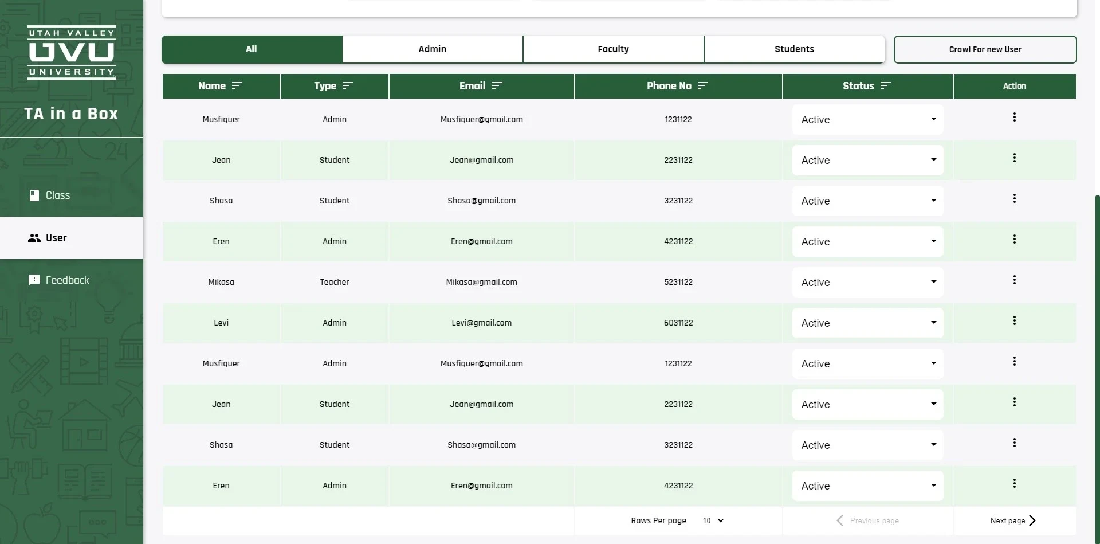The image size is (1100, 544).
Task: Open three-dot menu for Levi's row
Action: click(1014, 320)
